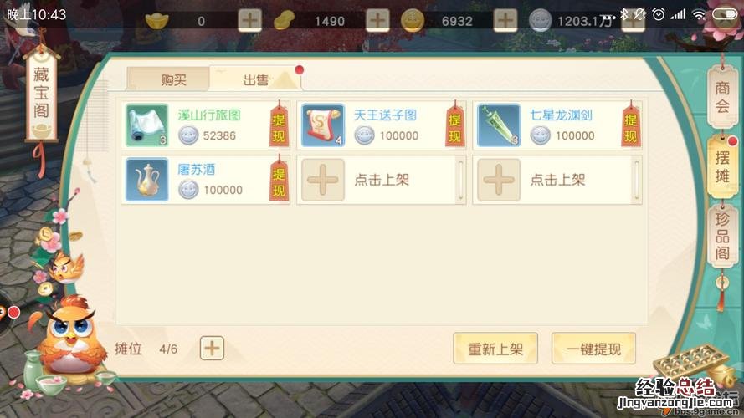Select the 七星龙渊剑 sword item icon

pyautogui.click(x=499, y=125)
